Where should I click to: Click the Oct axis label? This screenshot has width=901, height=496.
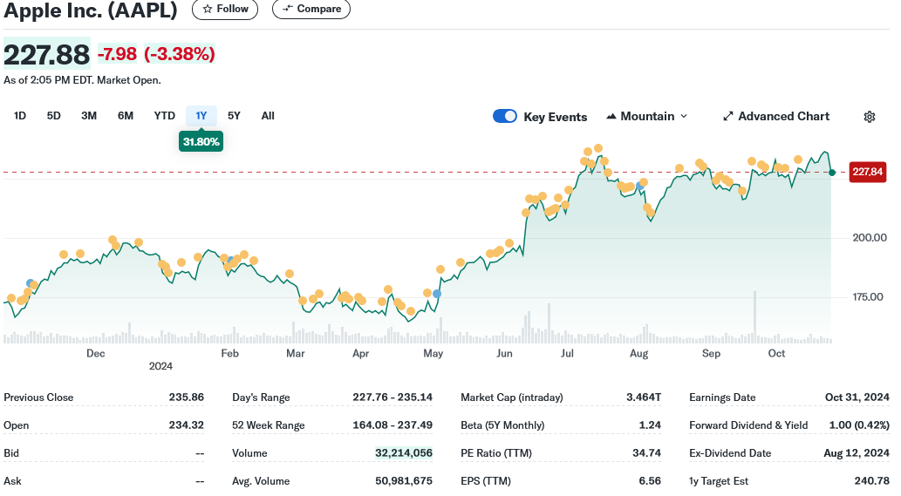click(776, 354)
